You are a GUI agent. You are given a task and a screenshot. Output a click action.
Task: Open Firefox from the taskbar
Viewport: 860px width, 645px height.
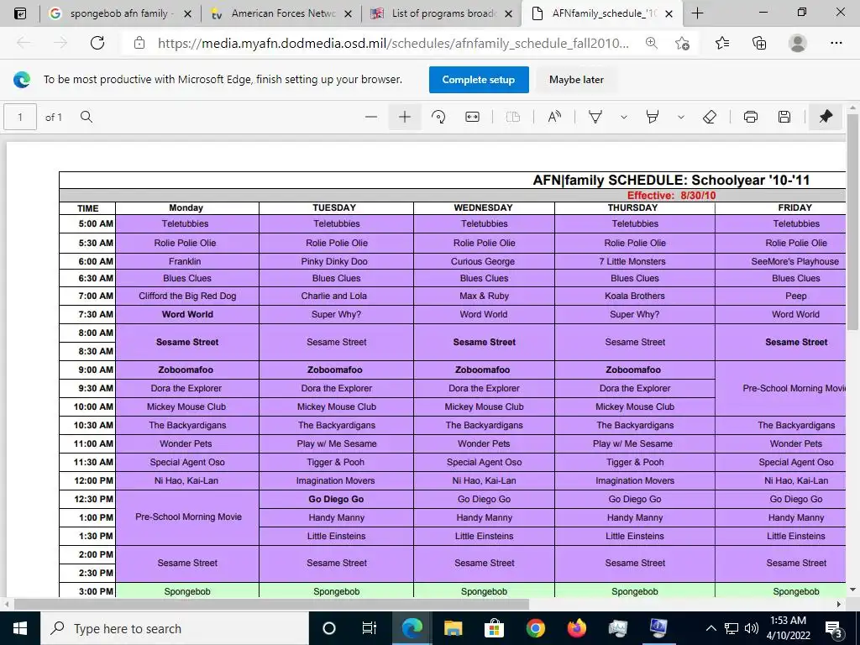(576, 628)
